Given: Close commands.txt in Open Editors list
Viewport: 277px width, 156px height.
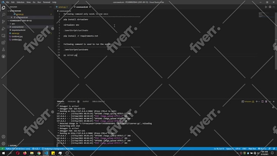Looking at the screenshot, I should (11, 18).
